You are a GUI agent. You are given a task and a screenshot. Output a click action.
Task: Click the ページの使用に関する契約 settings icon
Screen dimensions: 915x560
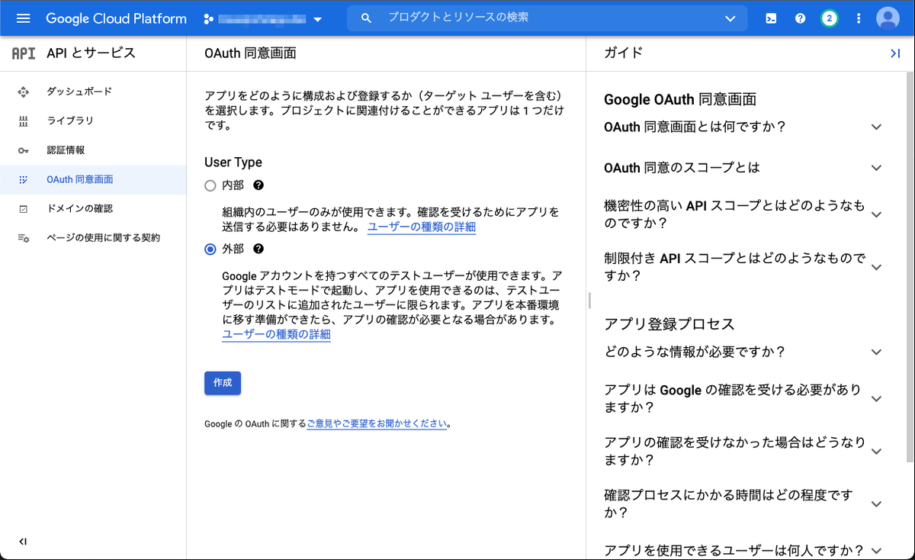(23, 238)
